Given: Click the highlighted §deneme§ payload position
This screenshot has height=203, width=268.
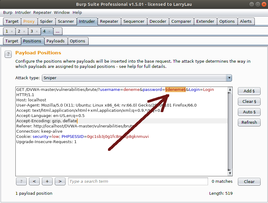Looking at the screenshot, I should (175, 90).
